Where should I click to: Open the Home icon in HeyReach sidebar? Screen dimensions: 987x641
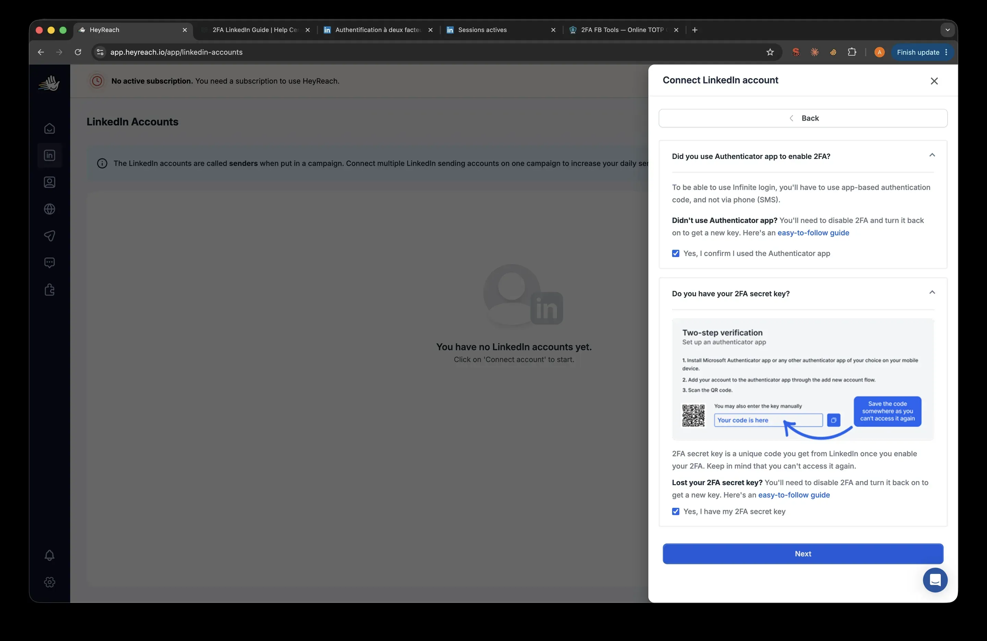49,128
